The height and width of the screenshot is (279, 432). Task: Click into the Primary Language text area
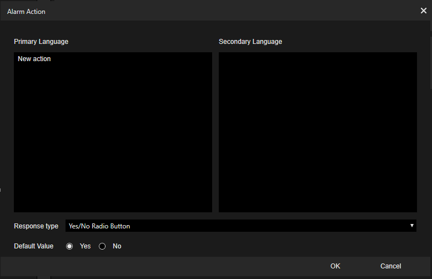coord(113,132)
